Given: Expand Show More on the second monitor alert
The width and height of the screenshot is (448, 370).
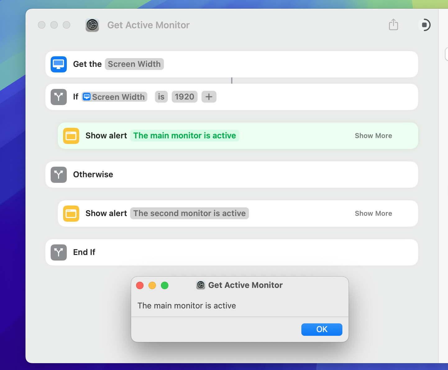Looking at the screenshot, I should [x=373, y=213].
